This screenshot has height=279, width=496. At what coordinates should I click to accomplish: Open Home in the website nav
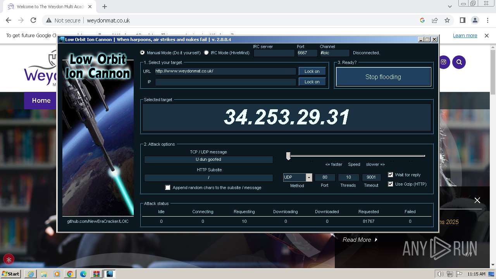(x=41, y=100)
